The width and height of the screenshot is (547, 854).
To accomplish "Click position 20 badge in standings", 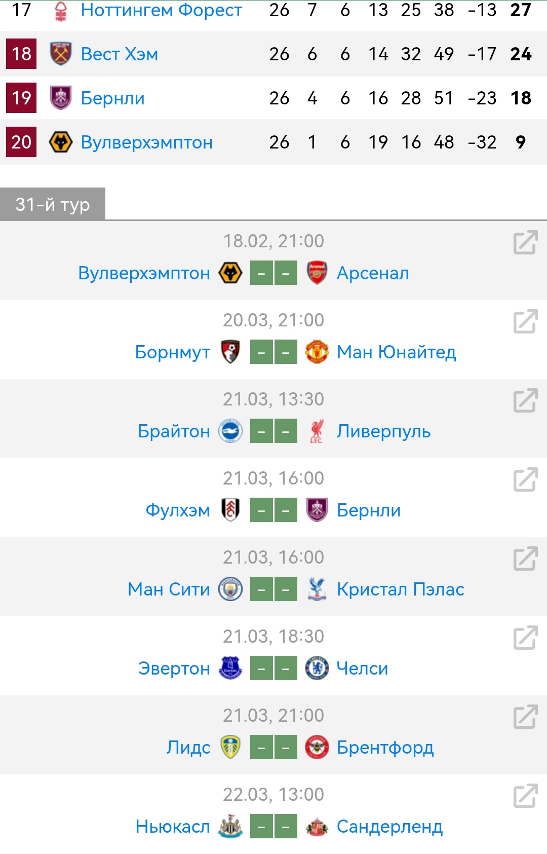I will pos(21,142).
